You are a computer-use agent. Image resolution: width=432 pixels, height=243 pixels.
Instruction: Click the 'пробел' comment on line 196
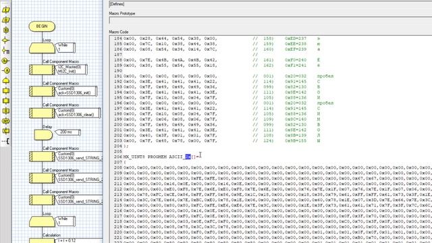tap(325, 103)
